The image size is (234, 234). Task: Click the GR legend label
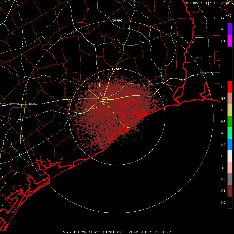coord(223,99)
